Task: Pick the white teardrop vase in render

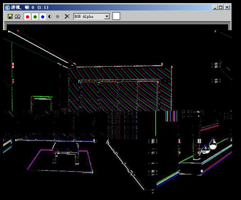Action: [x=213, y=144]
